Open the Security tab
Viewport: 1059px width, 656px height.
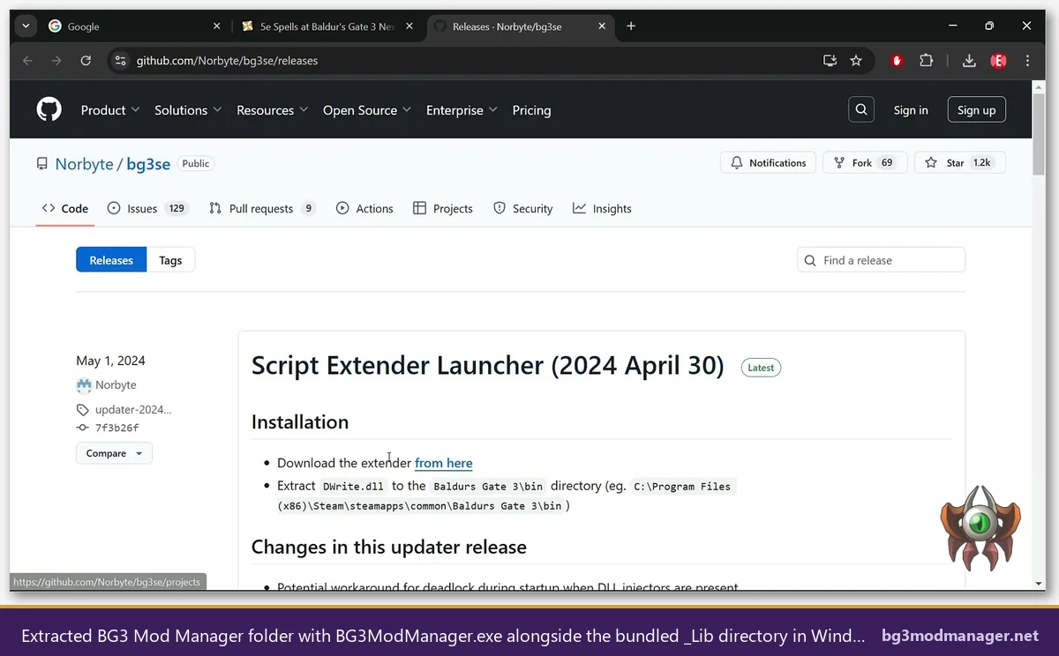pyautogui.click(x=523, y=209)
